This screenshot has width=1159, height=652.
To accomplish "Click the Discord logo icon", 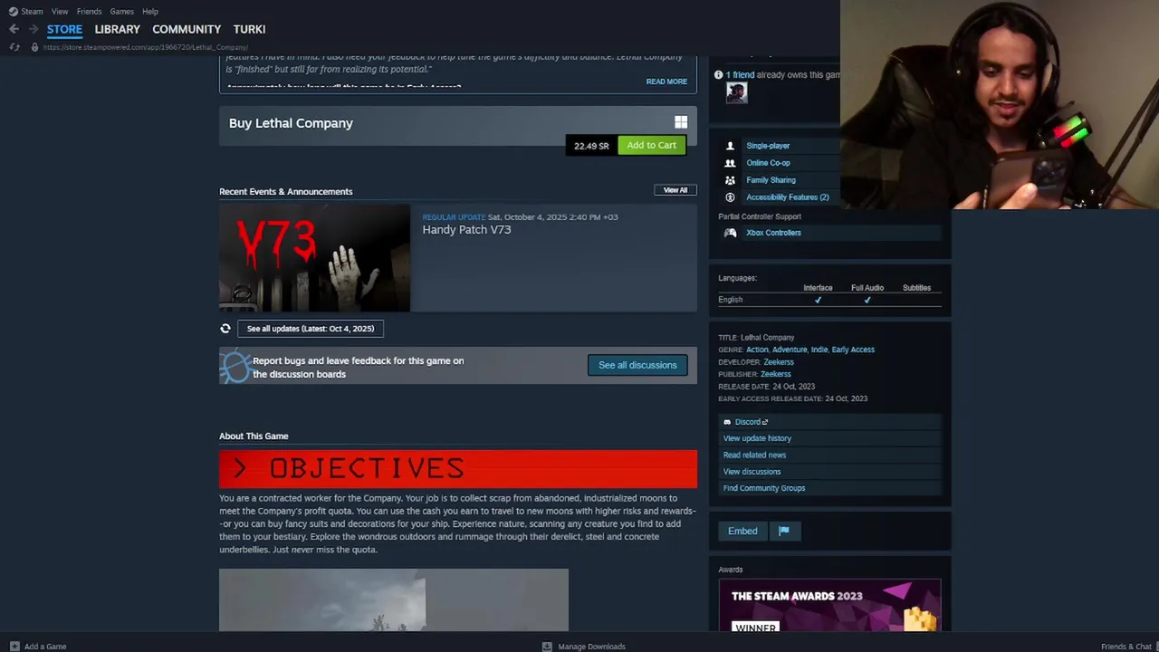I will point(727,422).
